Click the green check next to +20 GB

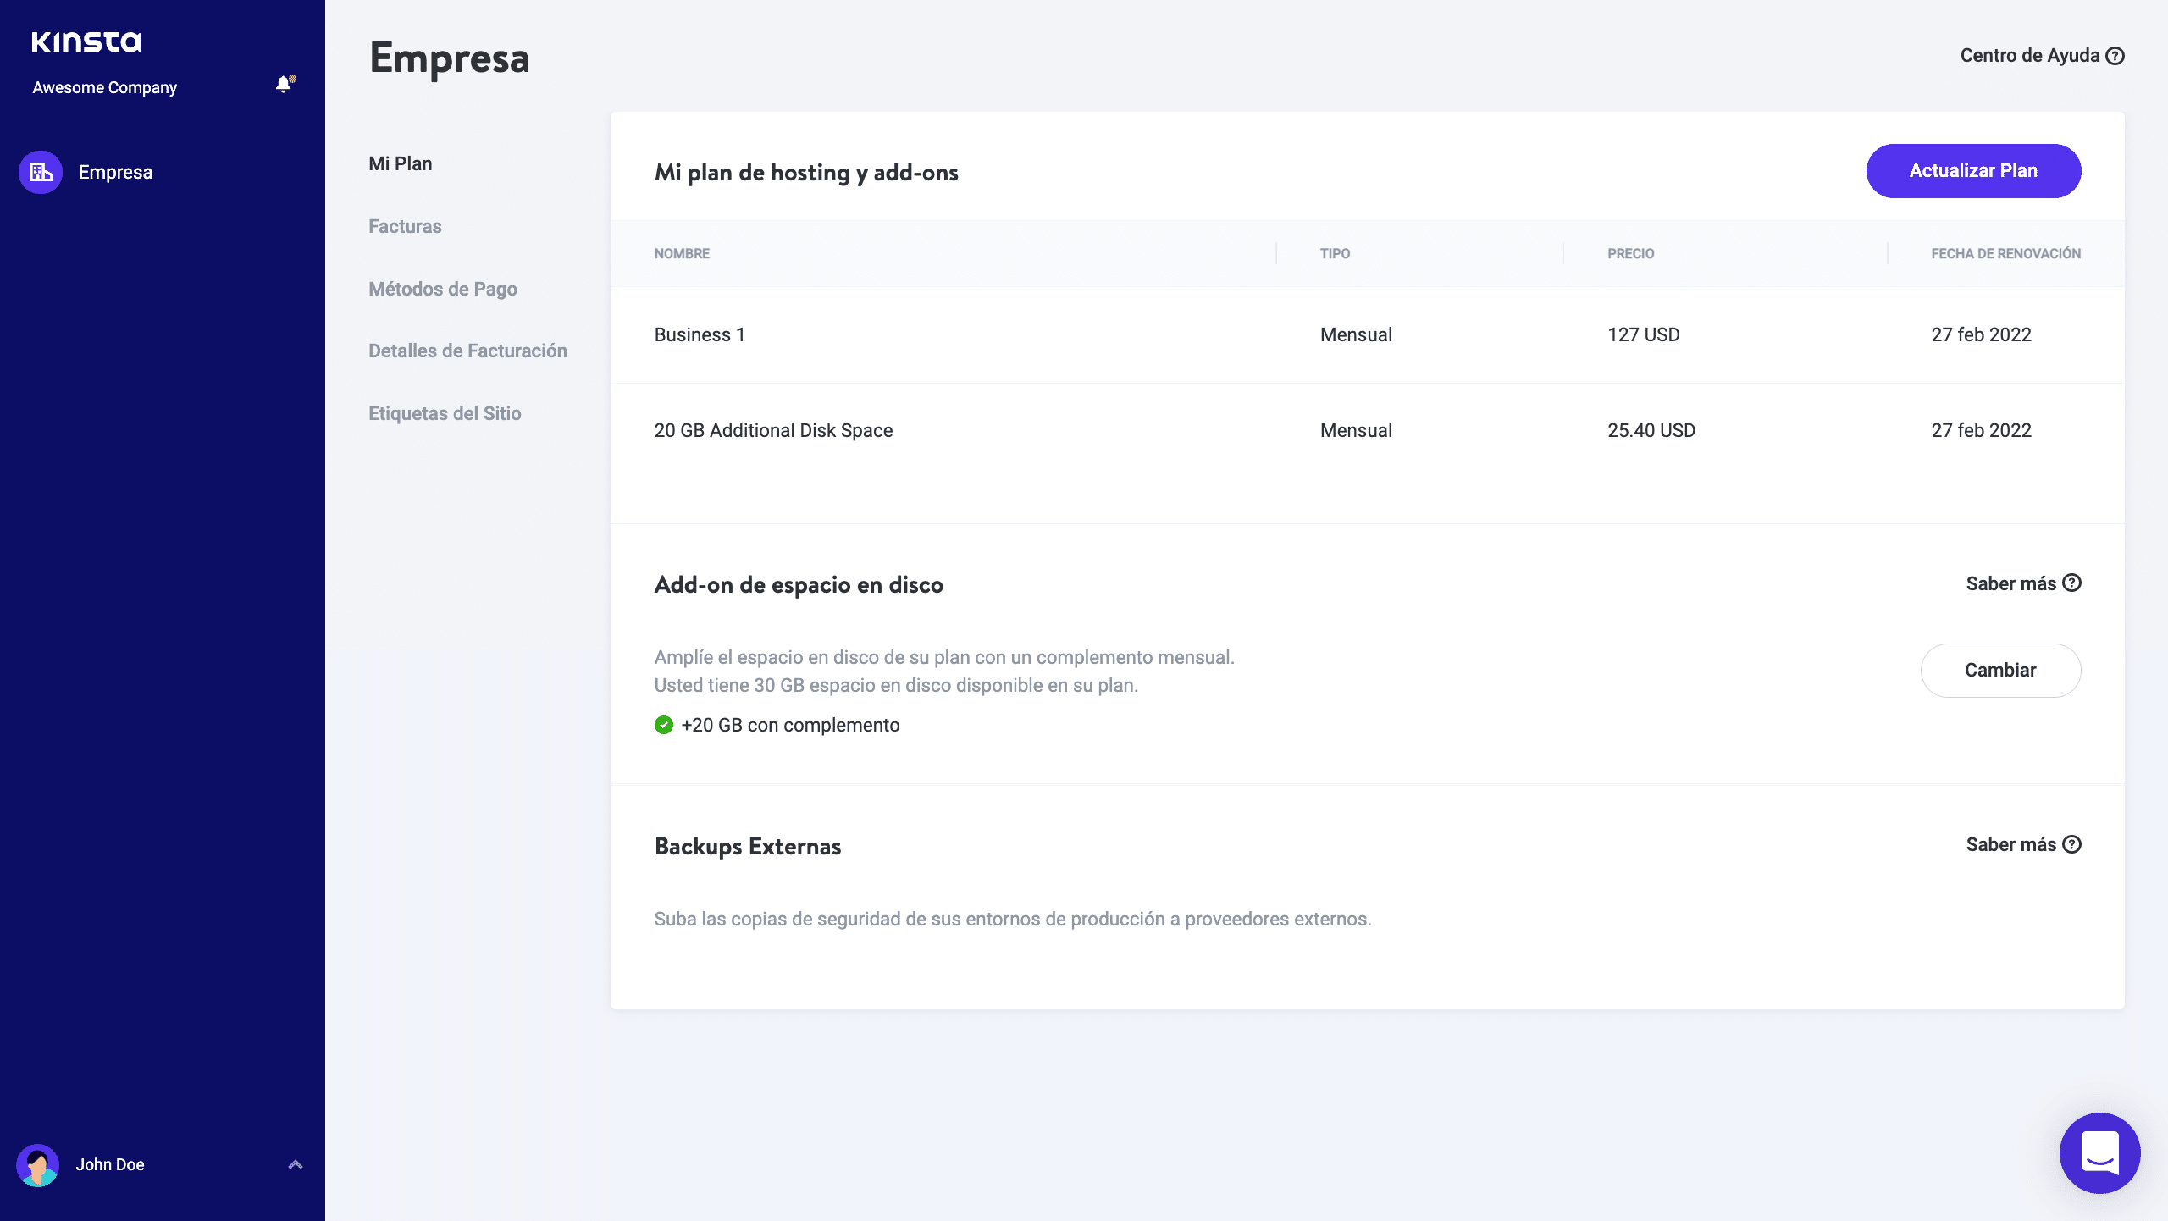(x=664, y=725)
